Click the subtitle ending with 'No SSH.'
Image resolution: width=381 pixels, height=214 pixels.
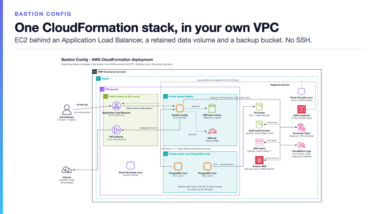163,40
